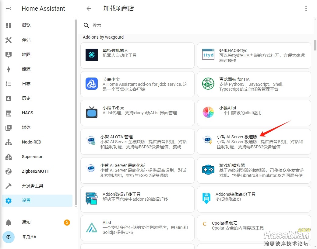Go to 地图 in the sidebar
This screenshot has width=317, height=249.
(x=37, y=54)
